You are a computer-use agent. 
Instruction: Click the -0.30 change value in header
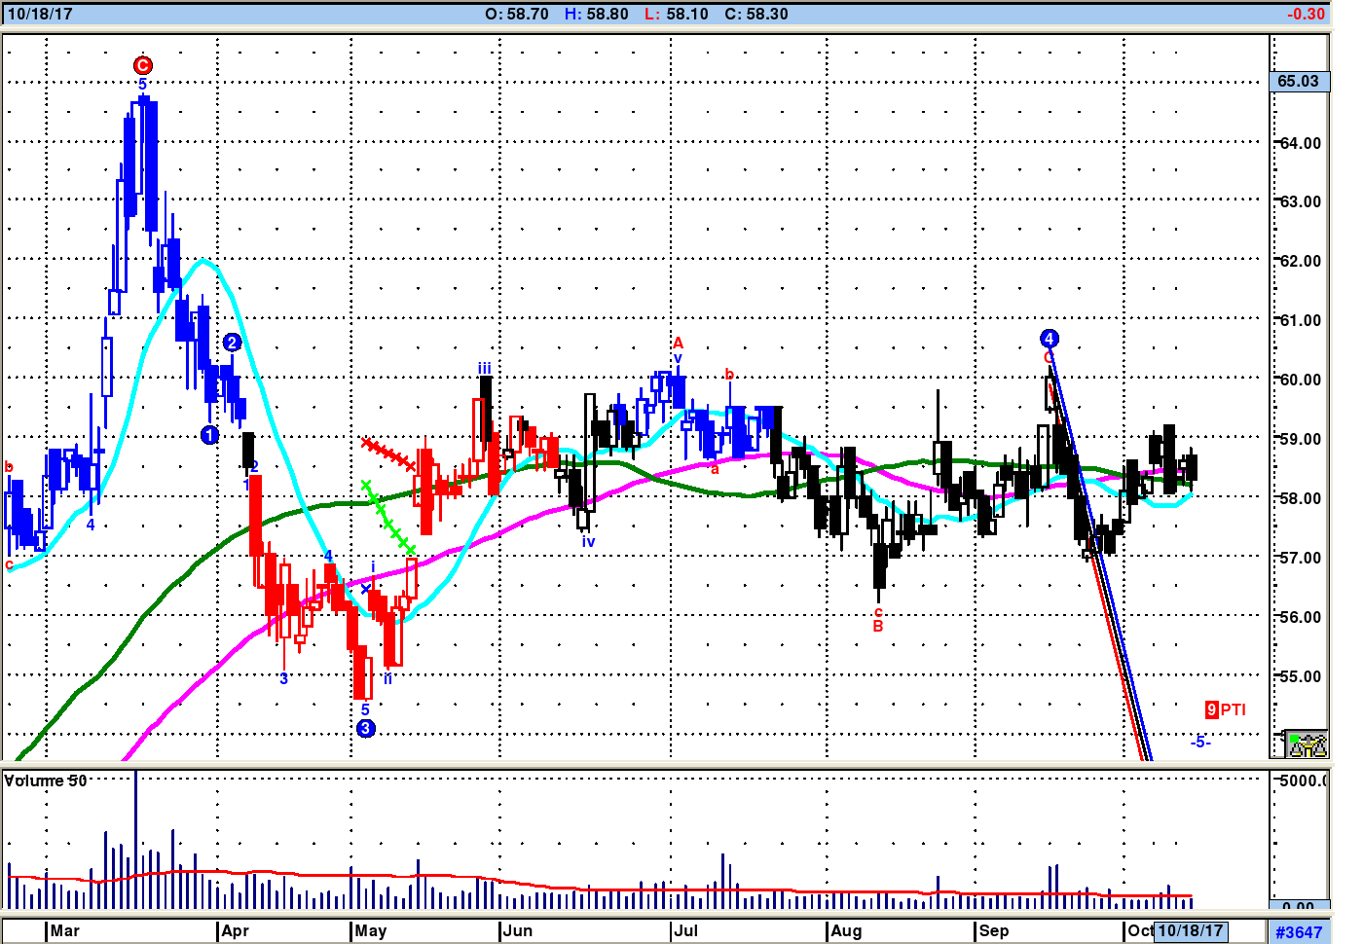click(x=1306, y=14)
